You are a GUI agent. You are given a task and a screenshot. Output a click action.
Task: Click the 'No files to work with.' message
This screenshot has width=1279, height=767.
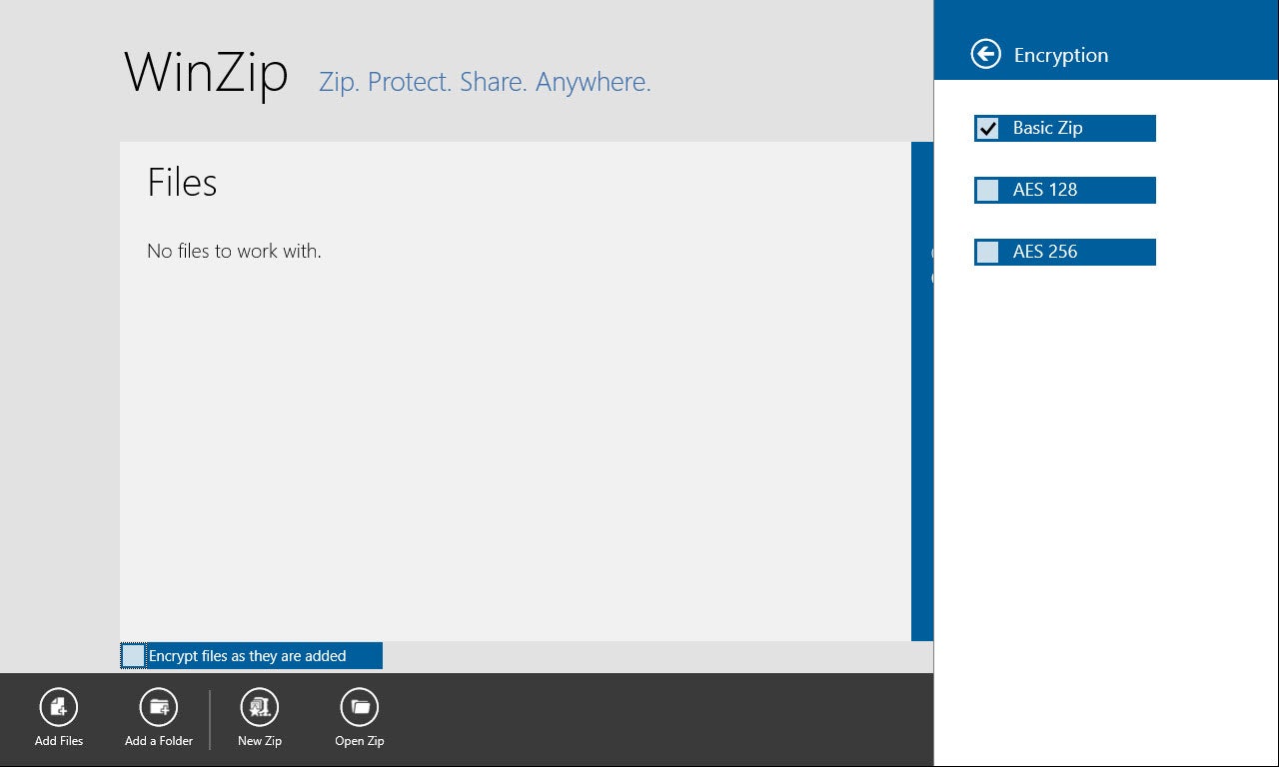coord(234,251)
